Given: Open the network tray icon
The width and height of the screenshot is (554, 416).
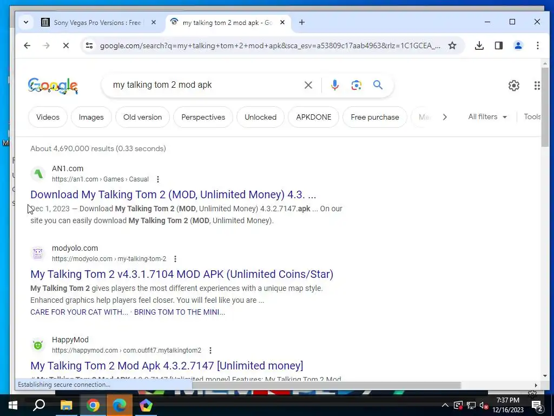Looking at the screenshot, I should coord(471,405).
